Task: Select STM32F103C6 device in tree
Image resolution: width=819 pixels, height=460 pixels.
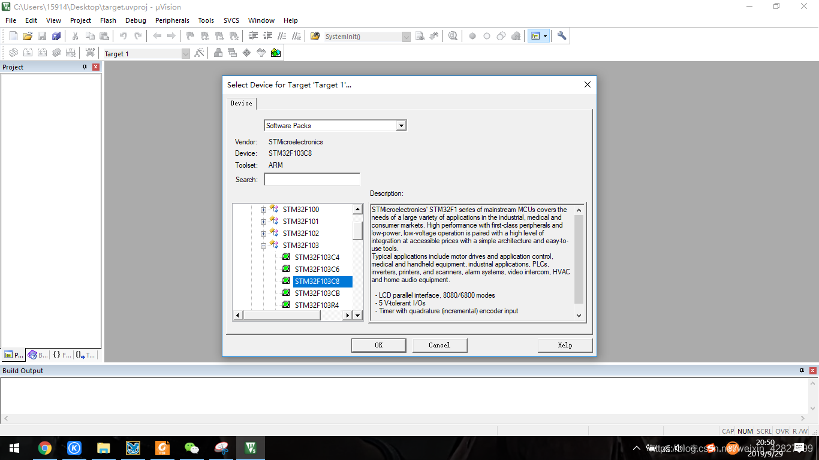Action: [x=317, y=270]
